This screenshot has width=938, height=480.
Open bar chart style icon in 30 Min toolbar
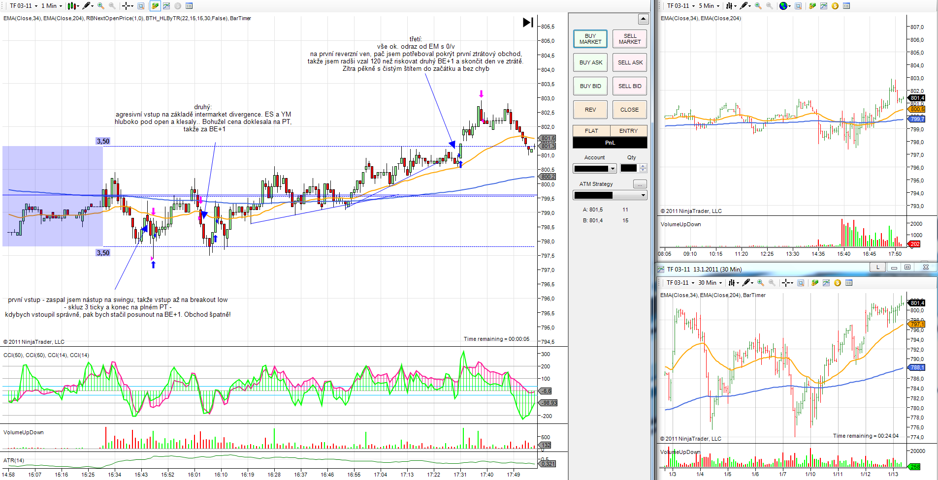[732, 283]
